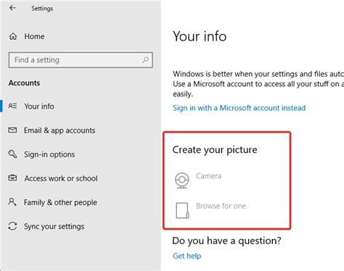Screen dimensions: 344x271
Task: Click the back arrow icon
Action: 12,8
